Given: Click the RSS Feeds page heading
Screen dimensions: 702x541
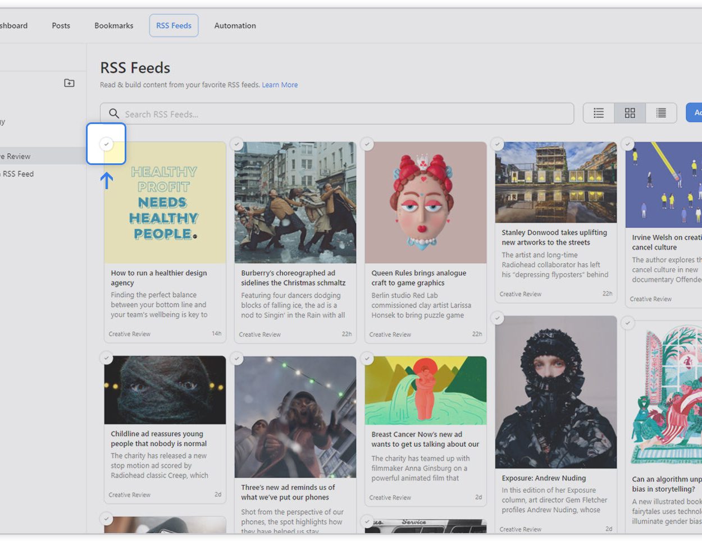Looking at the screenshot, I should tap(135, 68).
